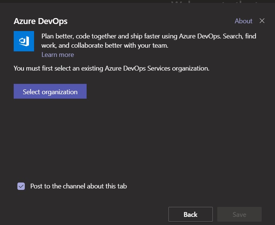Uncheck the Post to the channel checkbox
275x225 pixels.
[21, 186]
